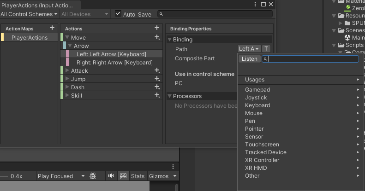Toggle the keyboard shortcuts icon in Game view

[x=123, y=176]
